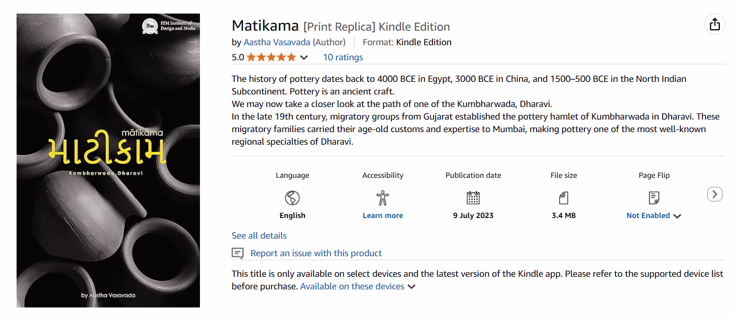Open See all details link
This screenshot has height=319, width=735.
click(259, 236)
